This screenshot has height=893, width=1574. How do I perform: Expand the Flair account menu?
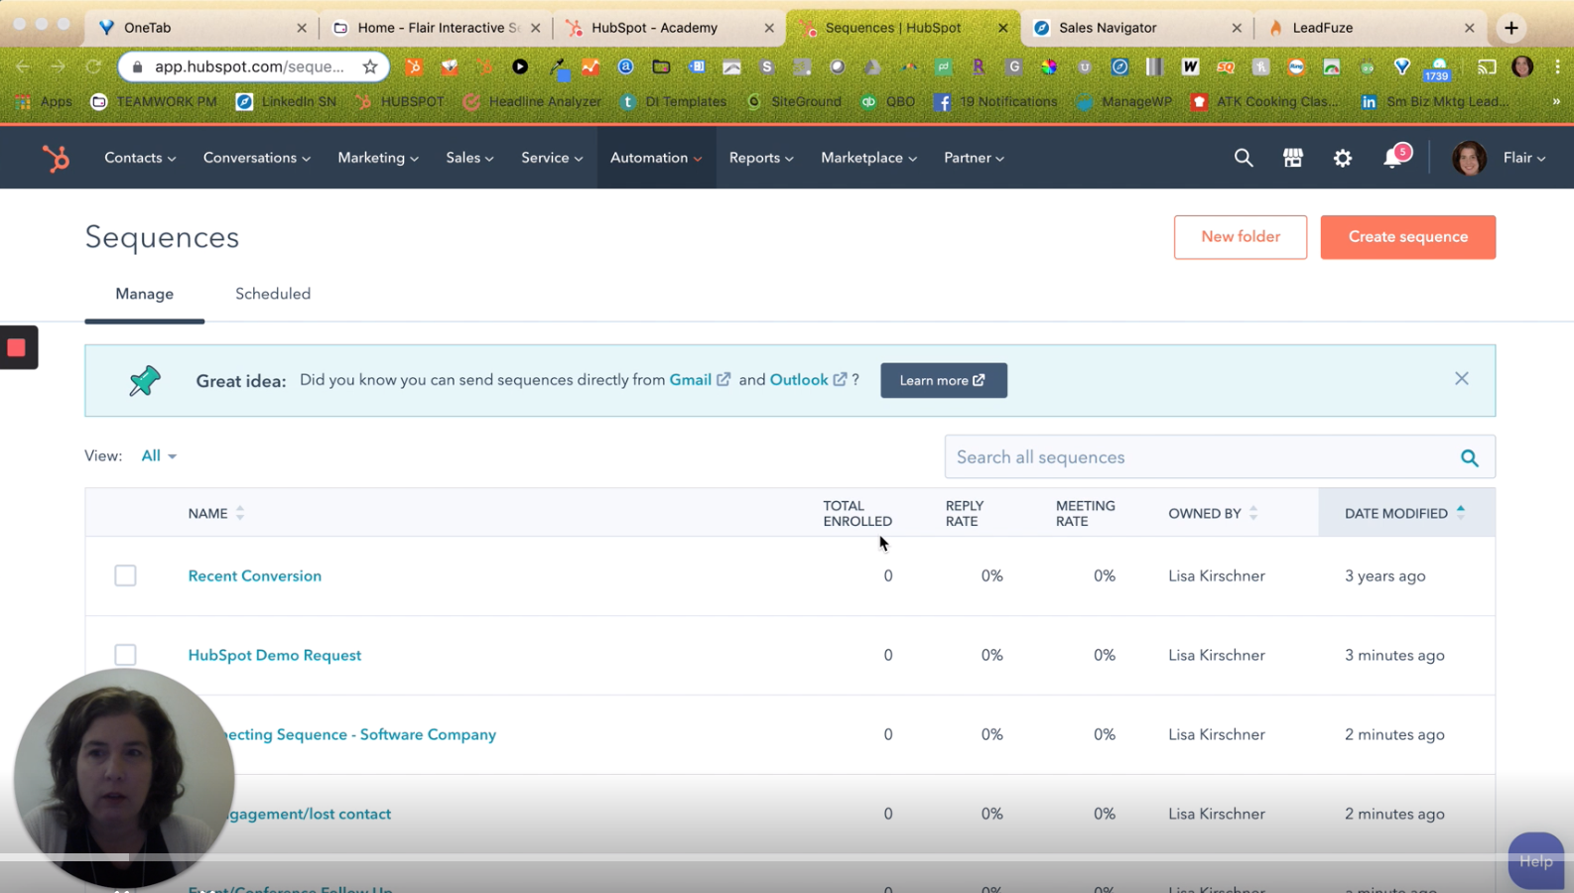[1523, 158]
